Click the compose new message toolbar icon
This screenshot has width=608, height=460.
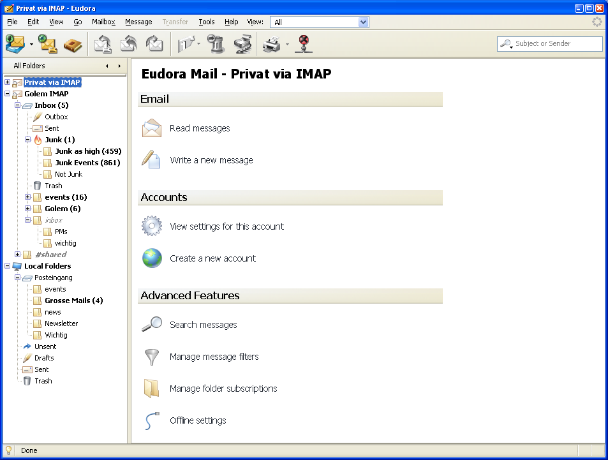47,44
